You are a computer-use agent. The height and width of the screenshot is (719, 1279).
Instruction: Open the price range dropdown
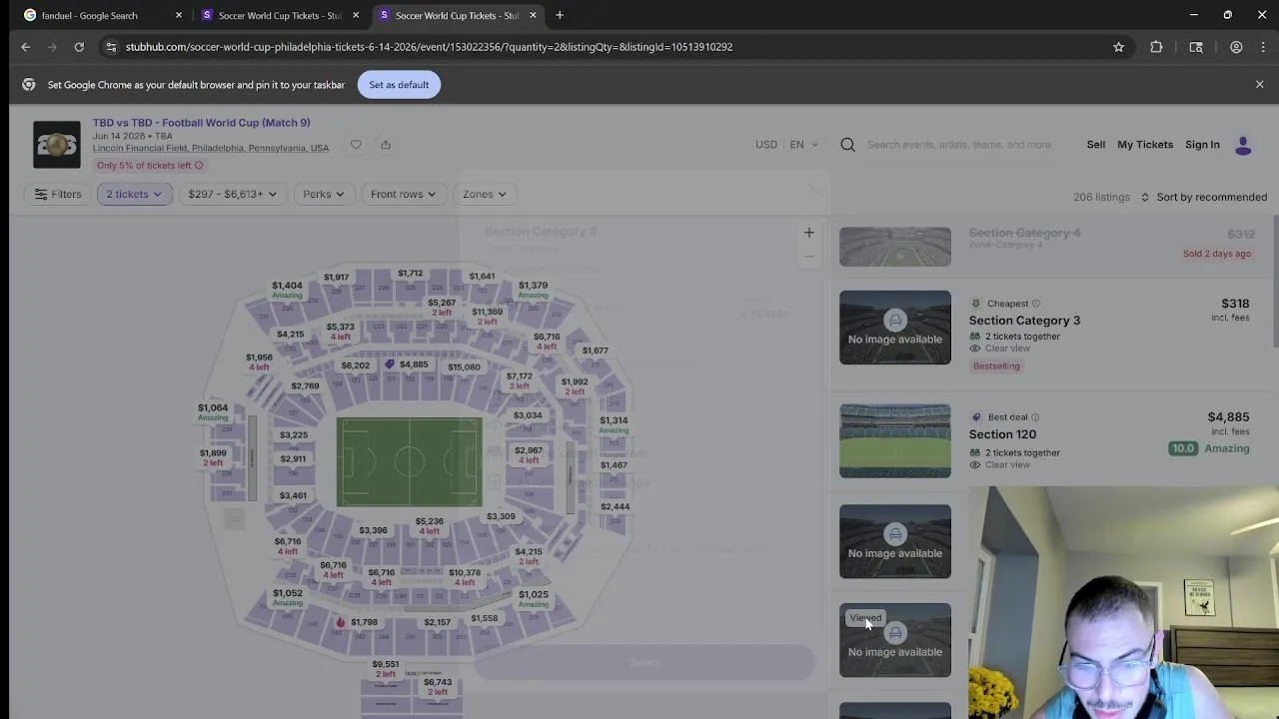coord(232,194)
